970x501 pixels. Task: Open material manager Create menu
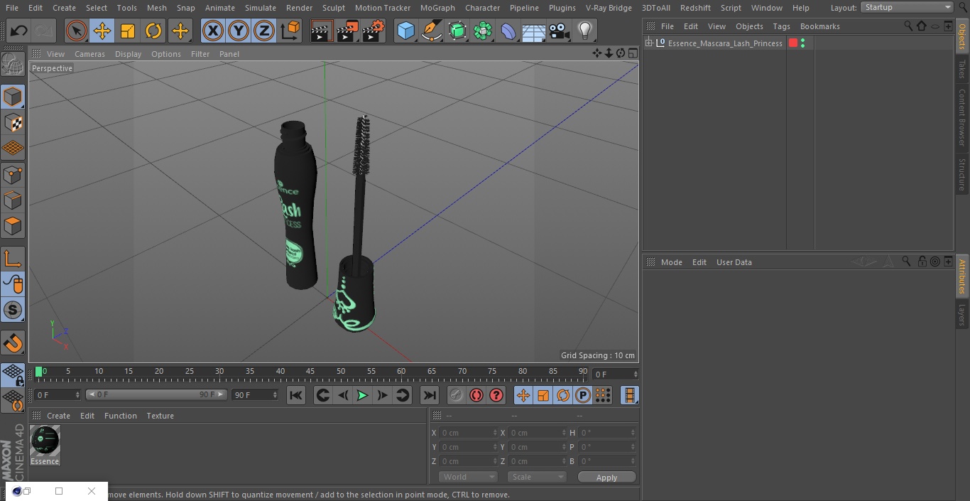58,416
